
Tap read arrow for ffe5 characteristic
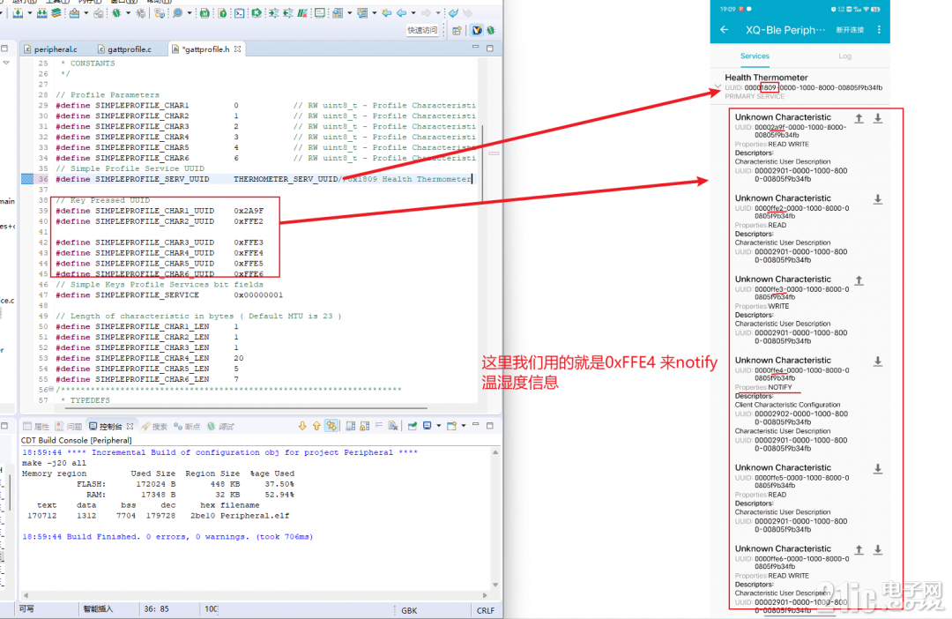878,469
